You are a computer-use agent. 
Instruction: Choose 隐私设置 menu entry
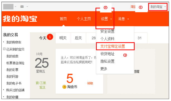click(107, 61)
